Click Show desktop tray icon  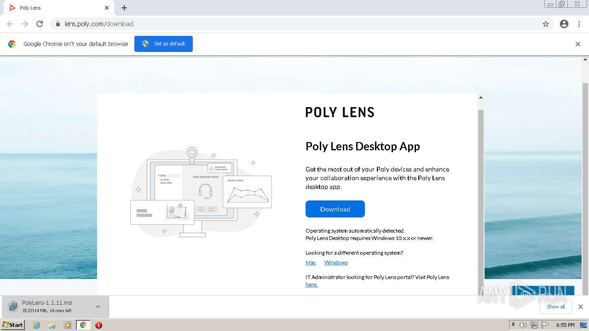pyautogui.click(x=584, y=325)
